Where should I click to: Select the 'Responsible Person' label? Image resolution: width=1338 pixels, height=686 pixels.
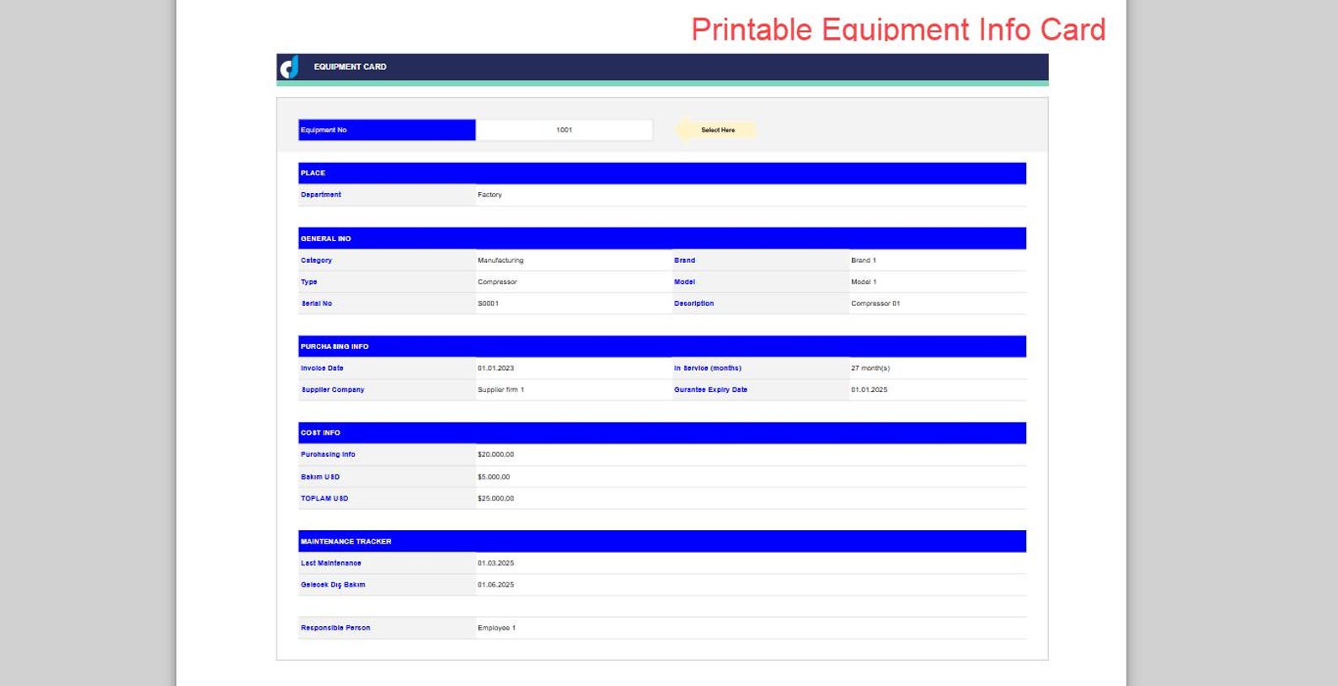pyautogui.click(x=335, y=628)
